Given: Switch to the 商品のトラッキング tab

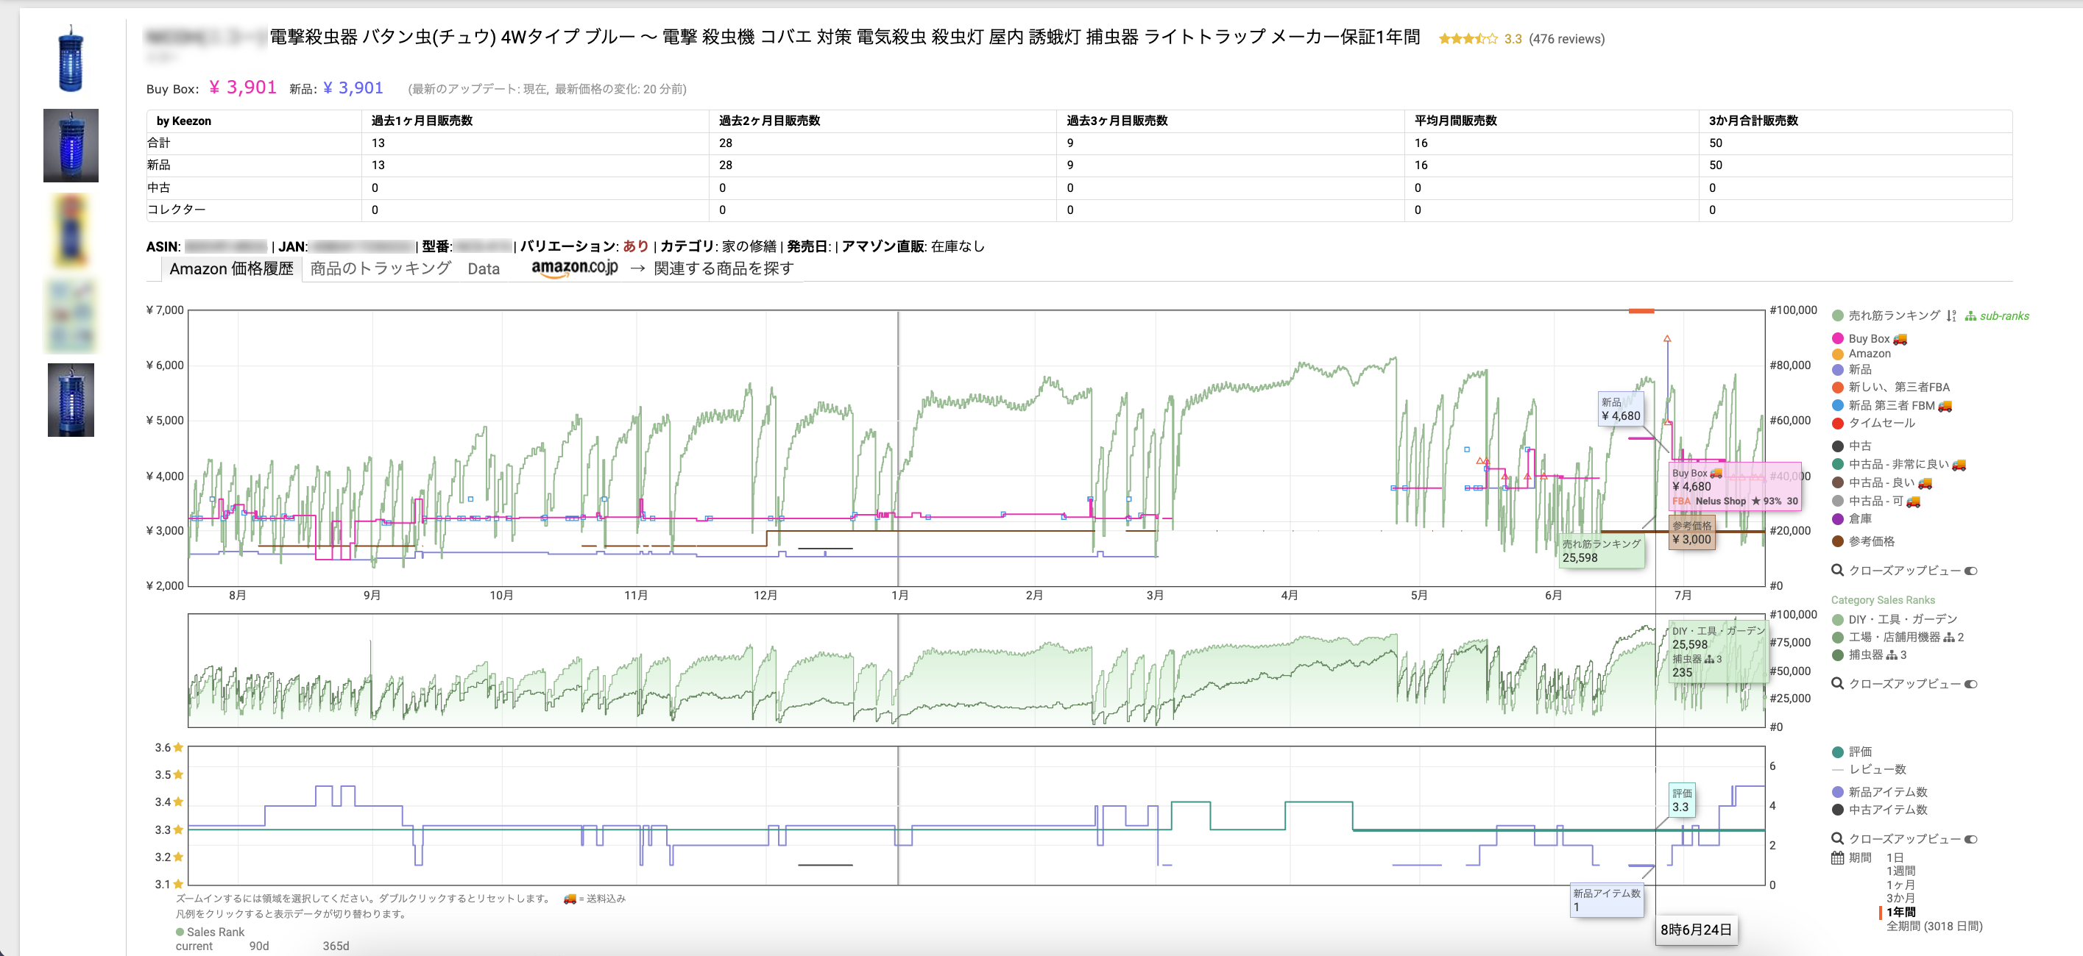Looking at the screenshot, I should (380, 268).
